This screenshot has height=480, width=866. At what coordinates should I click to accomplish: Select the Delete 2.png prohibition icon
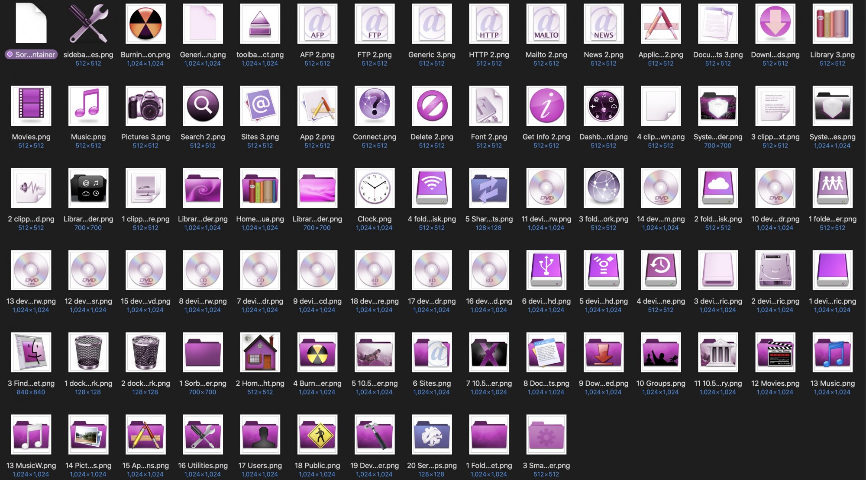[432, 106]
